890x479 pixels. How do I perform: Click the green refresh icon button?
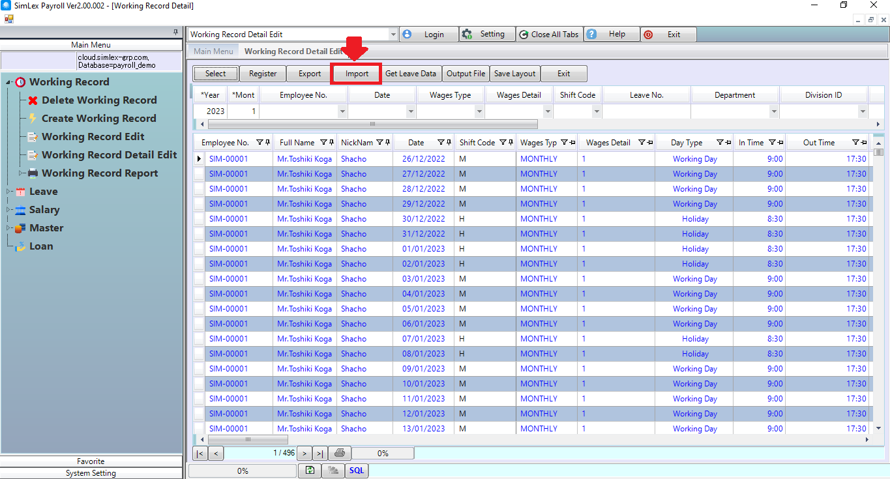click(x=310, y=471)
